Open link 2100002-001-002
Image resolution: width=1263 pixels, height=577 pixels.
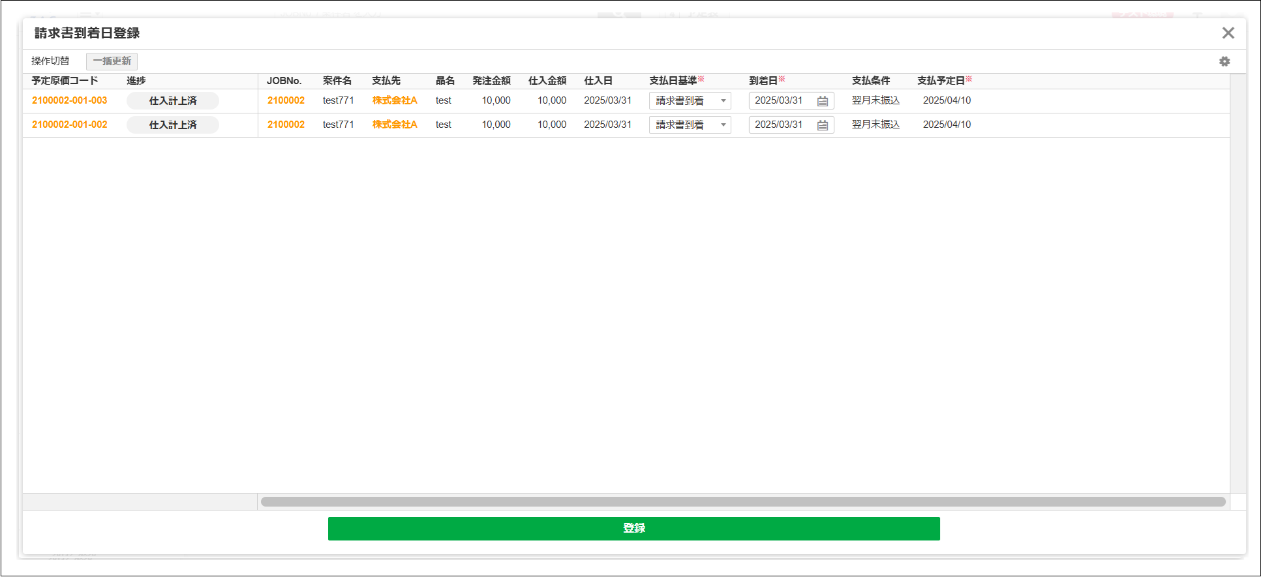point(70,125)
